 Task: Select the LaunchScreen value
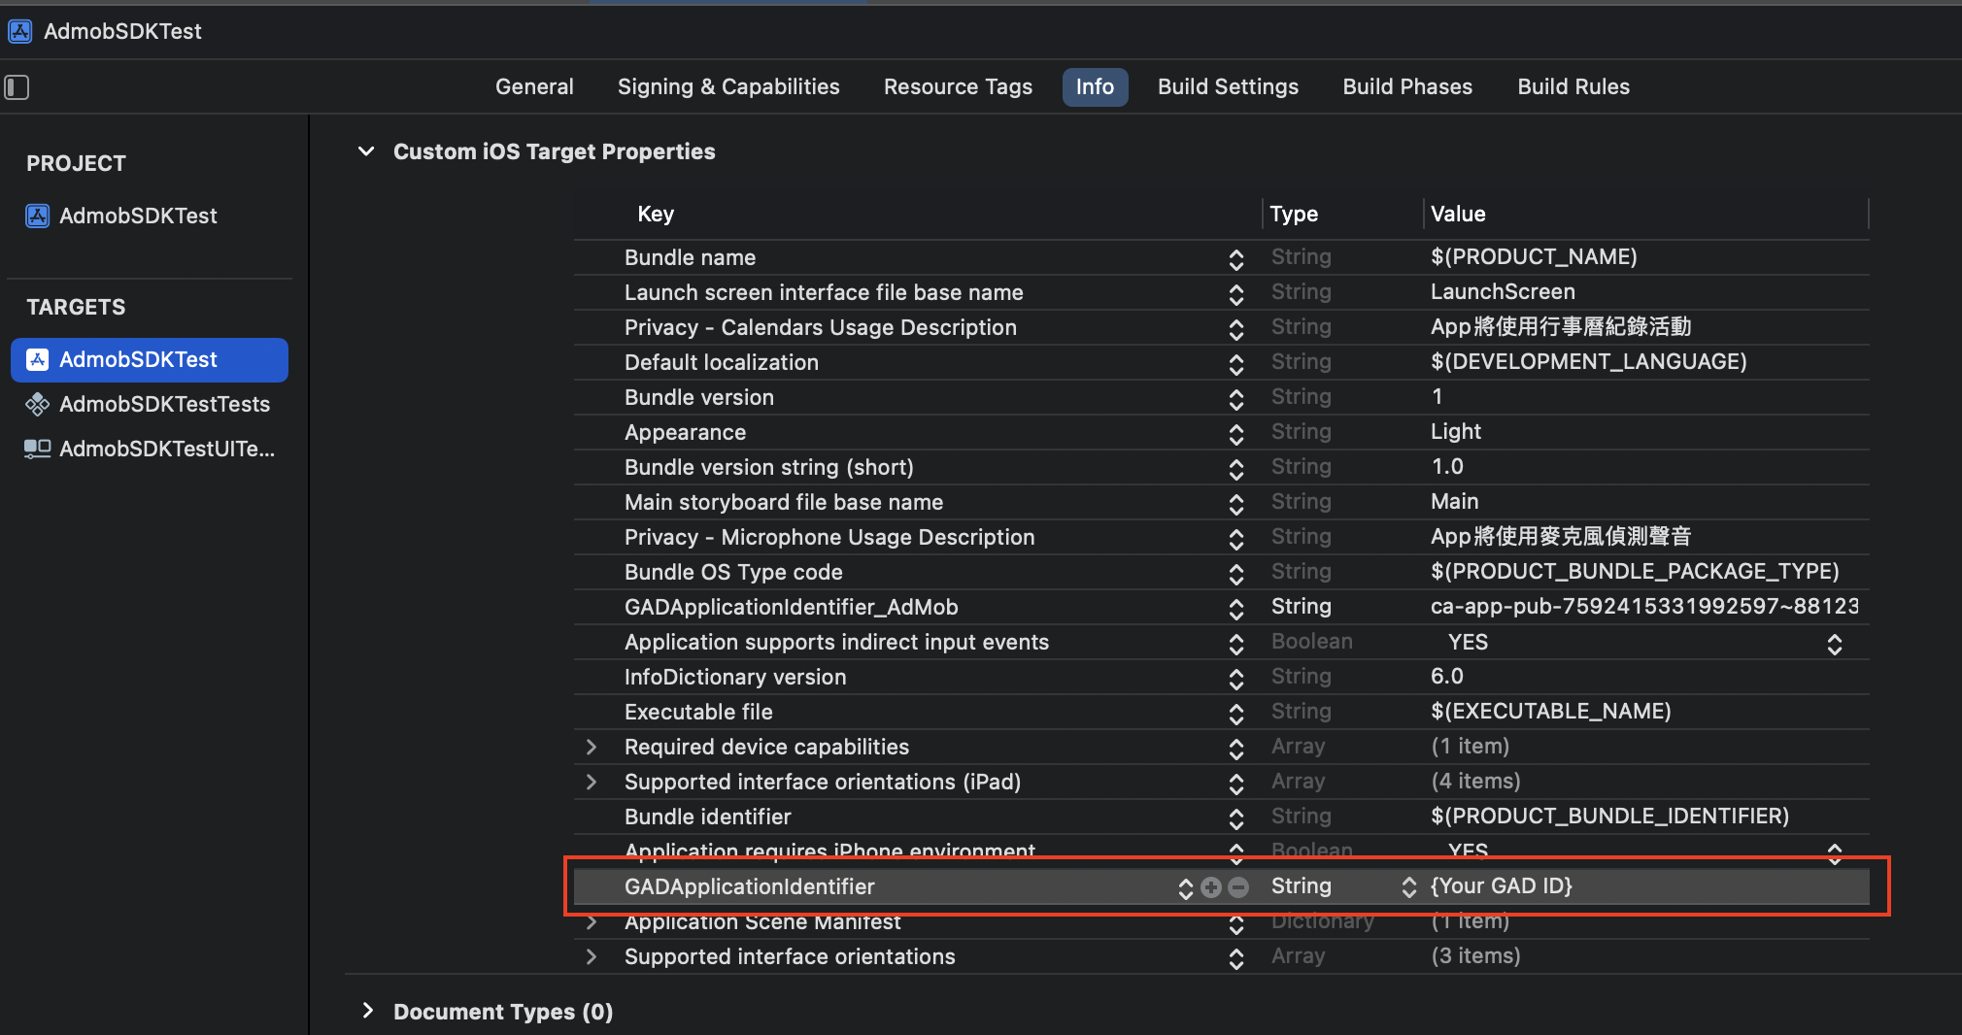1503,291
